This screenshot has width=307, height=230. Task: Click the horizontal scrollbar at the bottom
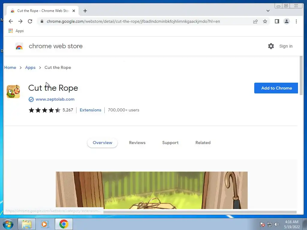[x=200, y=212]
